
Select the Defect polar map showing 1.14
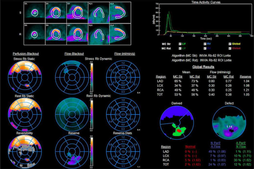pos(229,123)
